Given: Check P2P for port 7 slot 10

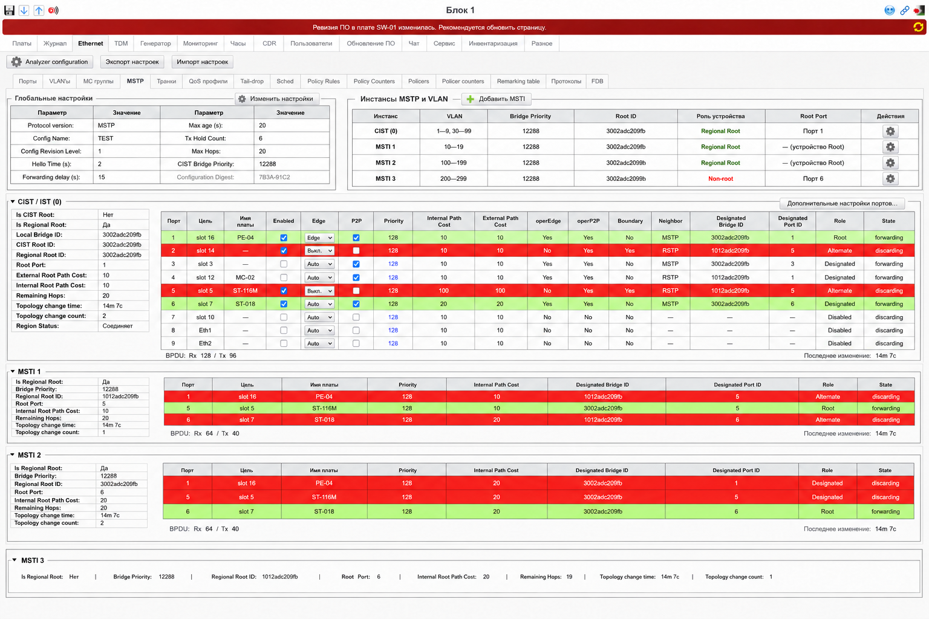Looking at the screenshot, I should point(356,317).
